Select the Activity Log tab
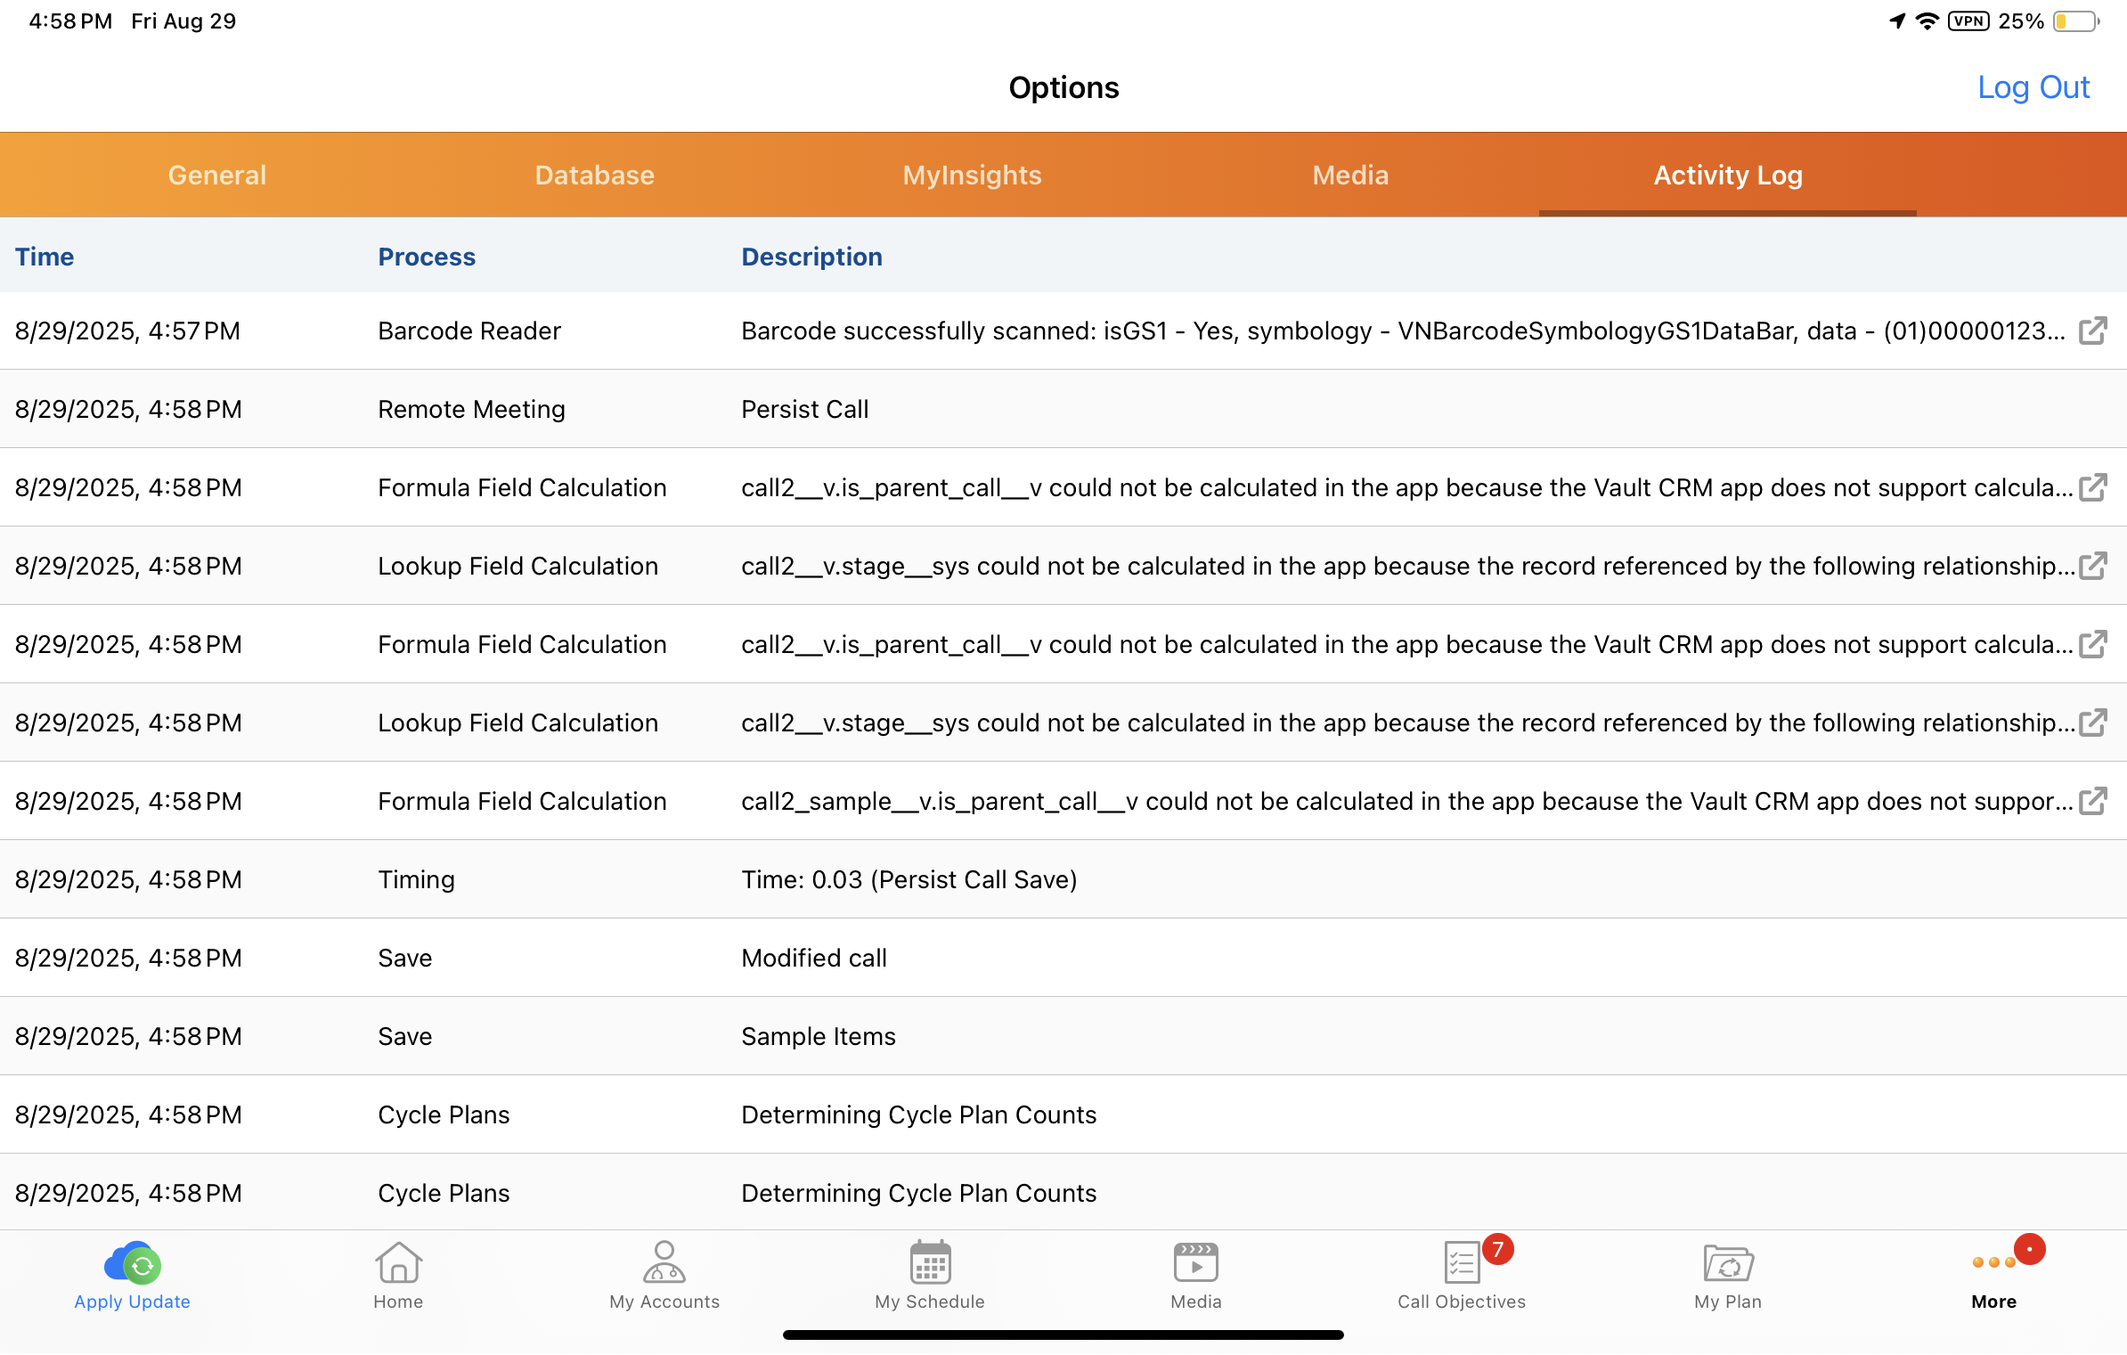Screen dimensions: 2127x1355 [x=1727, y=175]
